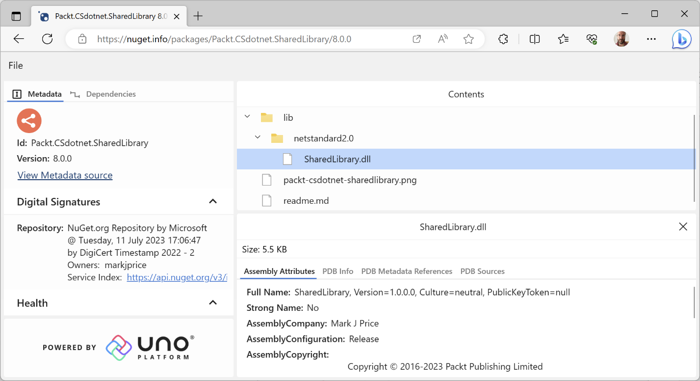Click the SharedLibrary.dll file icon
The width and height of the screenshot is (700, 381).
[287, 159]
